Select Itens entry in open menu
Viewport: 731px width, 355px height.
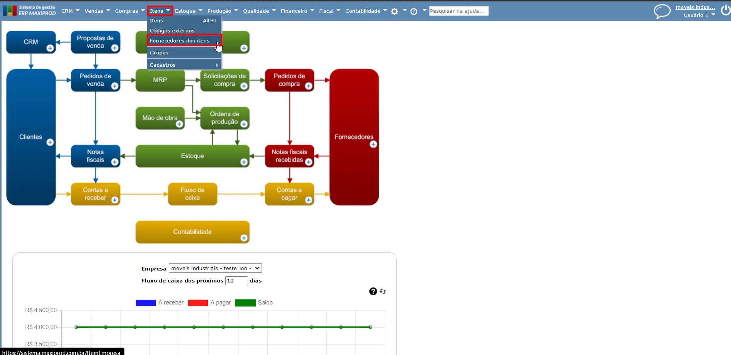pos(184,21)
